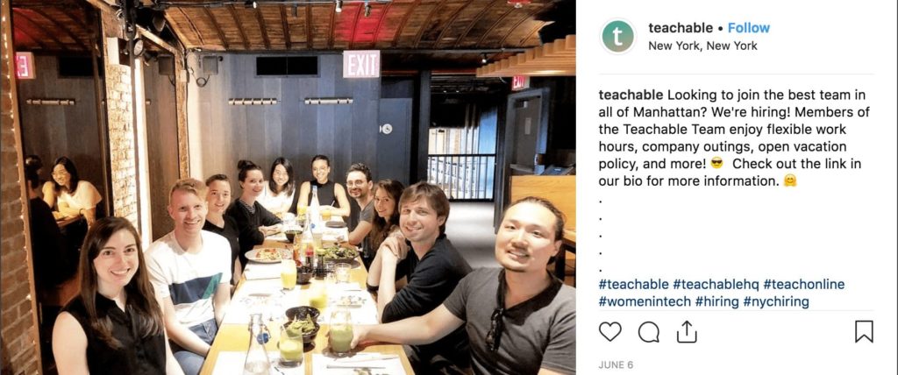Click the sunglasses emoji in caption
Viewport: 898px width, 375px height.
pyautogui.click(x=716, y=164)
